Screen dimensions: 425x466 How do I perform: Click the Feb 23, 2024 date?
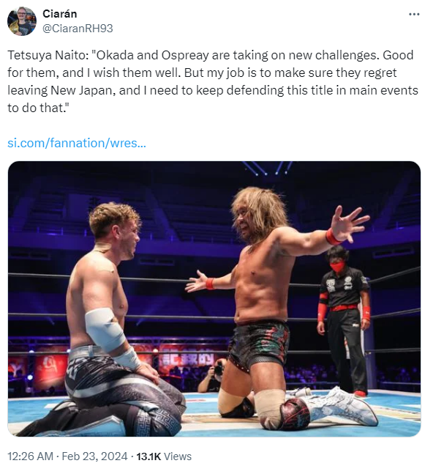94,456
